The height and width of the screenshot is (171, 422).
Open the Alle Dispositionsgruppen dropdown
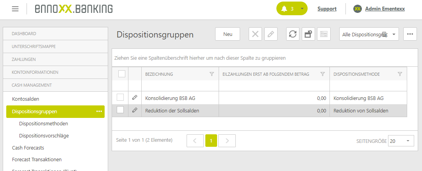369,34
